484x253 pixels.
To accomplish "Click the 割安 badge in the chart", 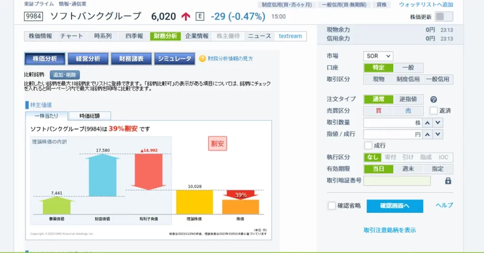I will (x=217, y=143).
